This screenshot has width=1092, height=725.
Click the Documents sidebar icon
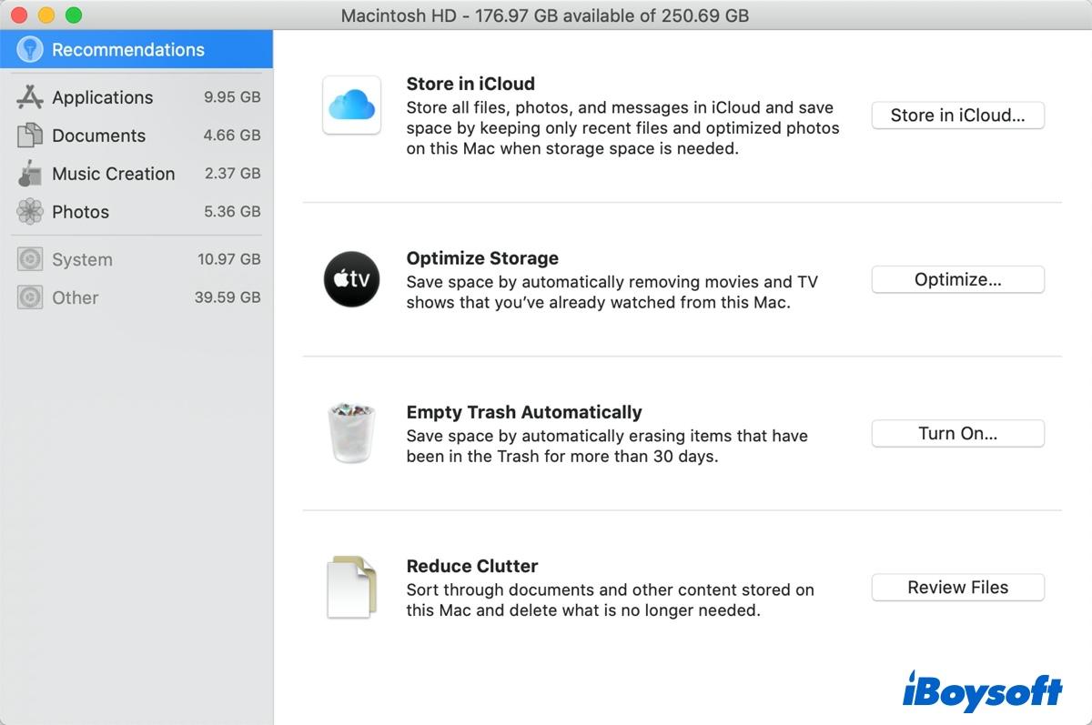pos(30,136)
